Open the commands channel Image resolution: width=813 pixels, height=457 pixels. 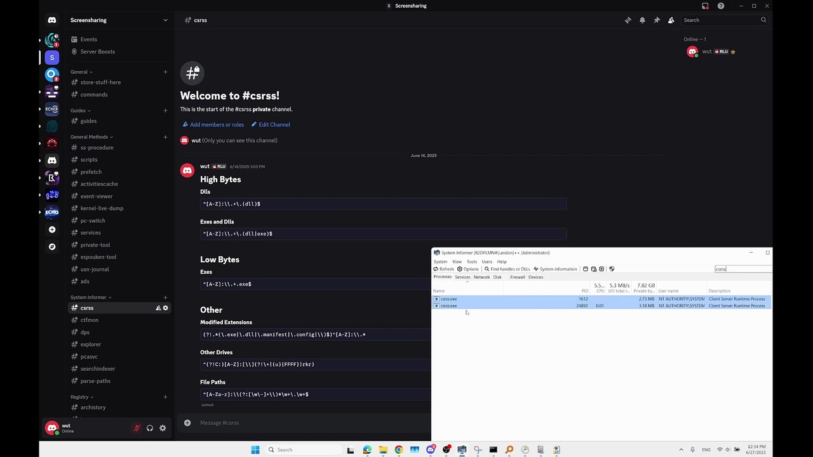tap(119, 95)
